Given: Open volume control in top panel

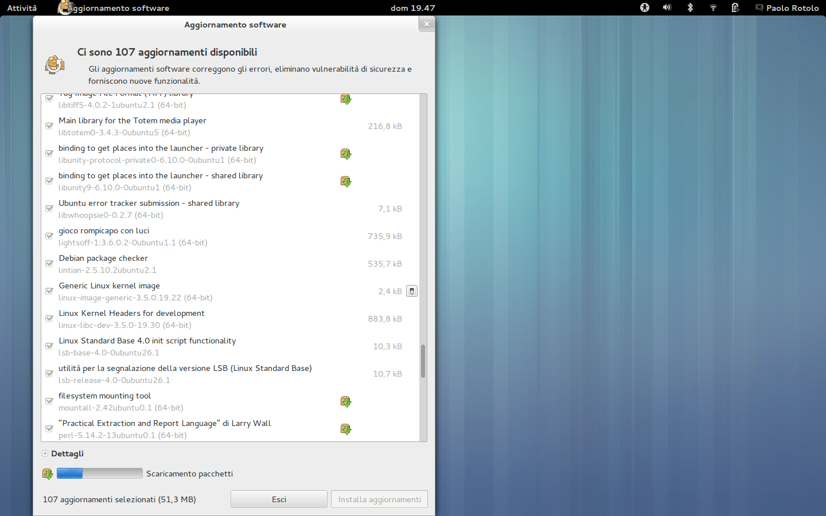Looking at the screenshot, I should pyautogui.click(x=667, y=7).
